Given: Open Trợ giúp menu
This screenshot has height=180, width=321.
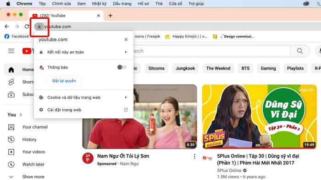Looking at the screenshot, I should 196,4.
